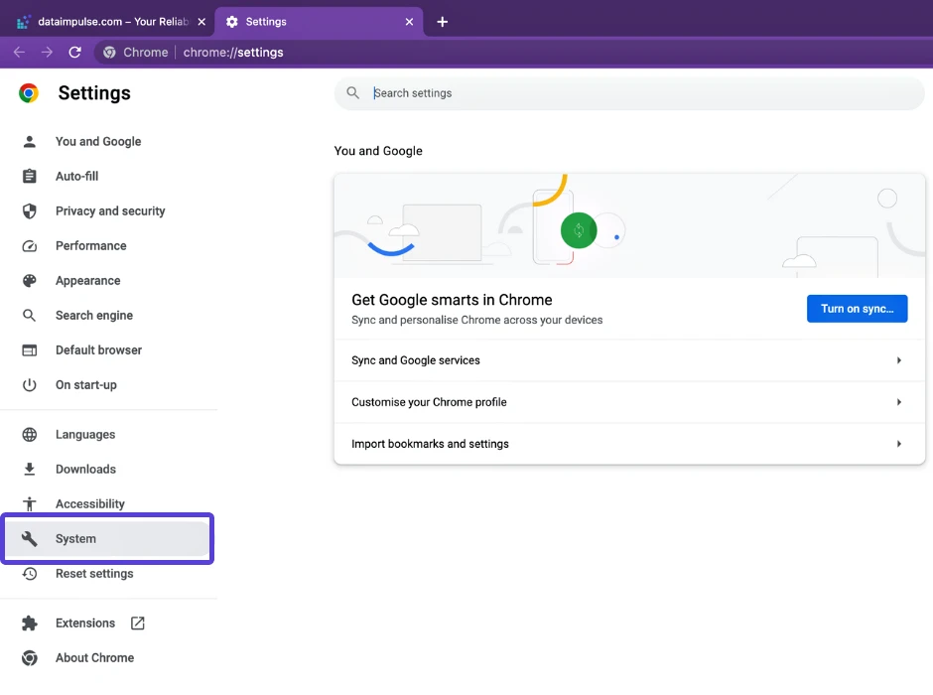Open System settings section
The width and height of the screenshot is (933, 695).
tap(108, 538)
